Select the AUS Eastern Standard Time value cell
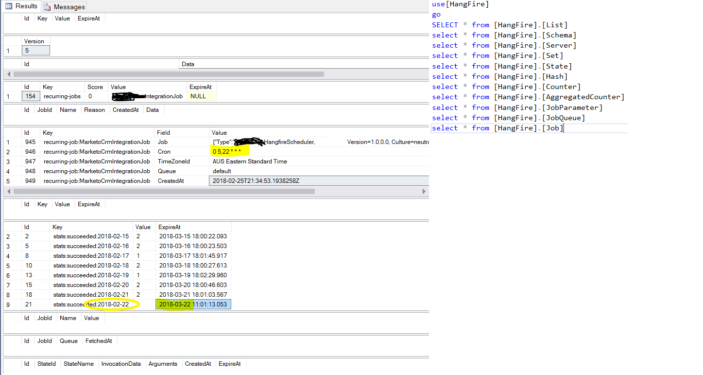Image resolution: width=703 pixels, height=375 pixels. point(250,161)
